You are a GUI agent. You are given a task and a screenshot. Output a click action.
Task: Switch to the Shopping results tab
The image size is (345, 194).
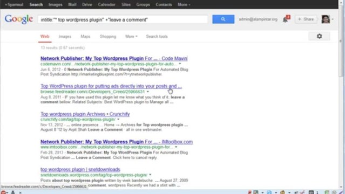(x=108, y=37)
